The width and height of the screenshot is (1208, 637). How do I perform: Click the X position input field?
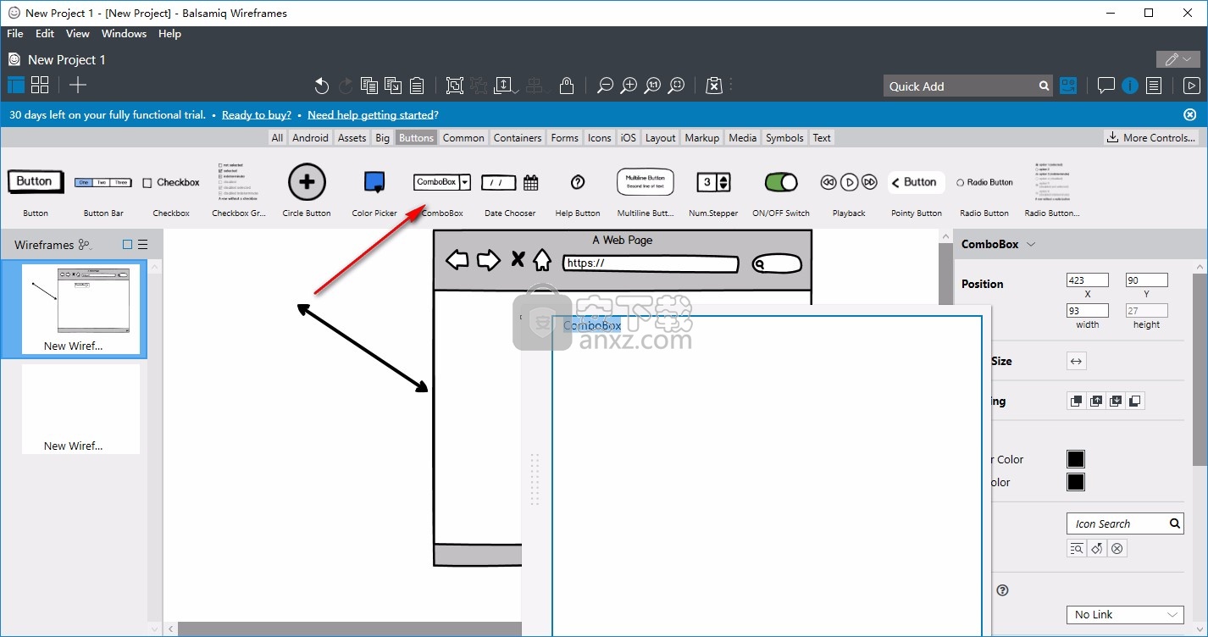pyautogui.click(x=1088, y=280)
